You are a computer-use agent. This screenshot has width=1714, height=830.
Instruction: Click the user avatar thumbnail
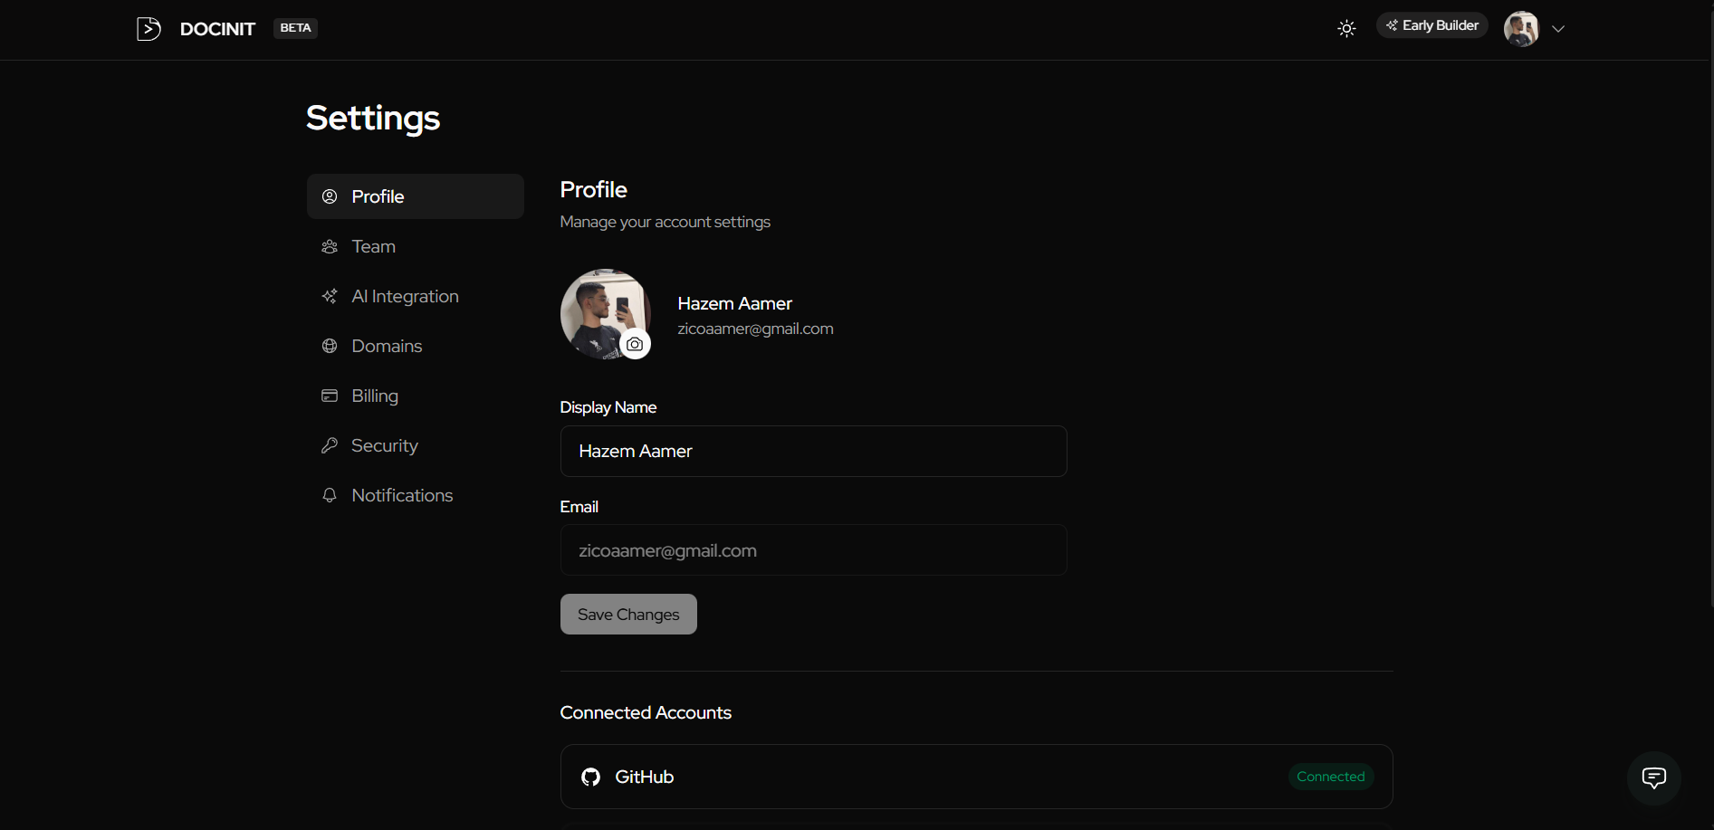(1520, 28)
